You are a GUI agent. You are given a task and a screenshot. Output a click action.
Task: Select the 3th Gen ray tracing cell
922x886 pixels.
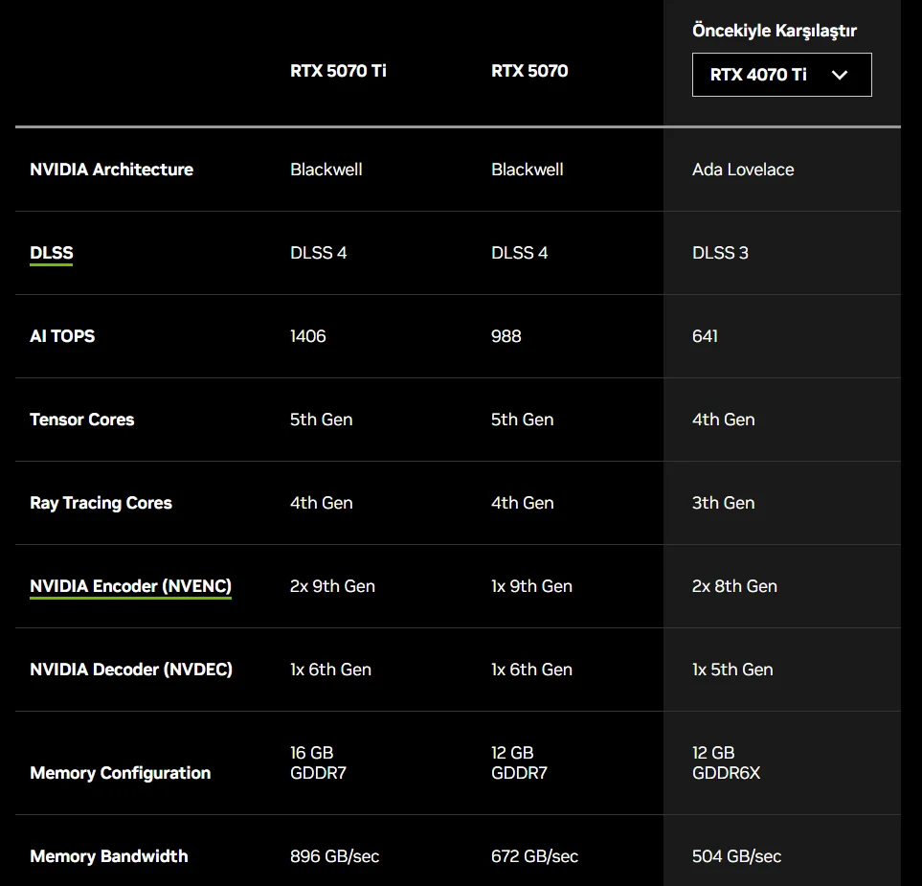click(x=723, y=503)
